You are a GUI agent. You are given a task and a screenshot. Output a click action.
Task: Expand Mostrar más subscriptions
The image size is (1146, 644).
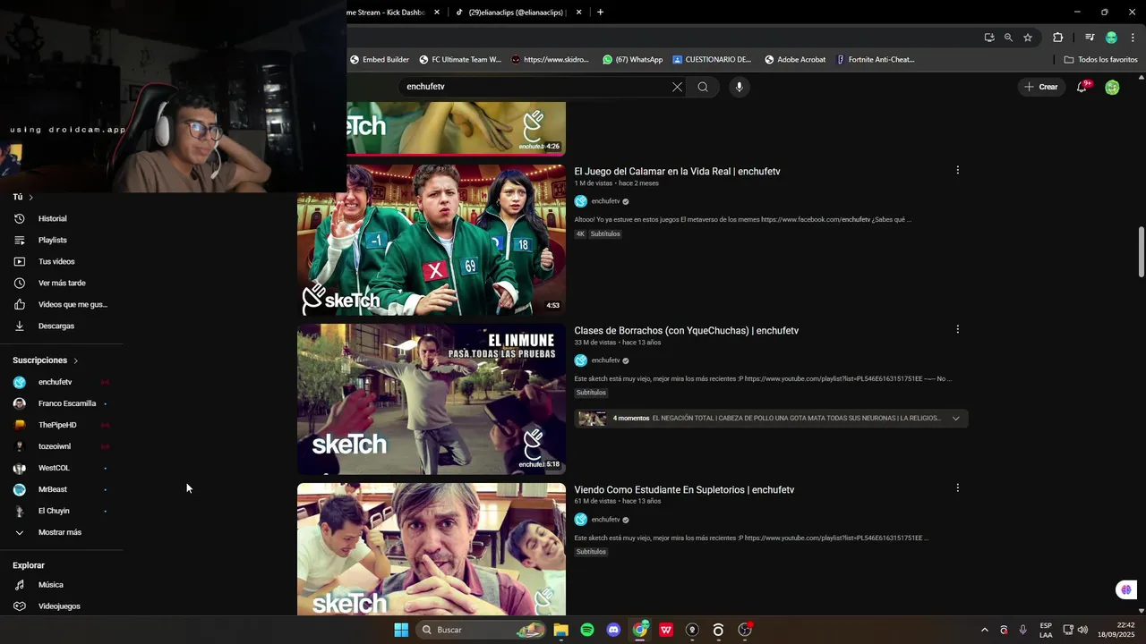coord(59,532)
